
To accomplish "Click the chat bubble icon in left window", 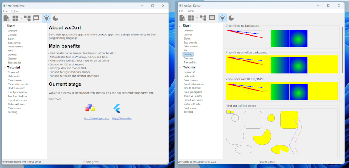I will point(36,18).
